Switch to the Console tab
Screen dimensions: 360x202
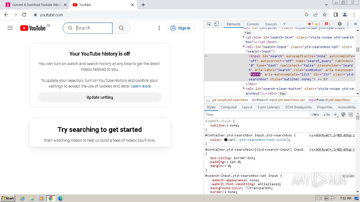point(253,24)
